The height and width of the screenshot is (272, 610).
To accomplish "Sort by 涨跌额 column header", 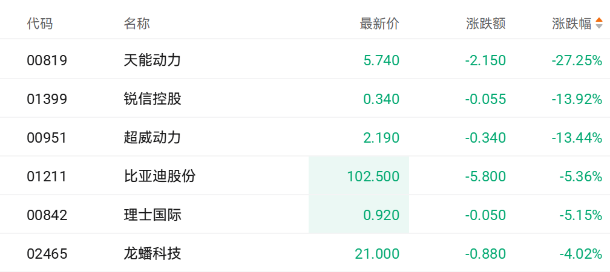I will [x=486, y=24].
